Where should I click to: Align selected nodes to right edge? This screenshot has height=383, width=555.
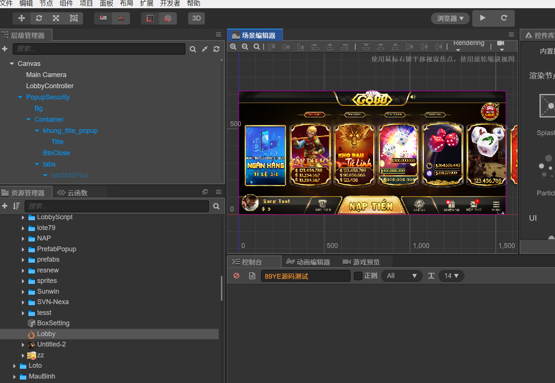pos(345,47)
